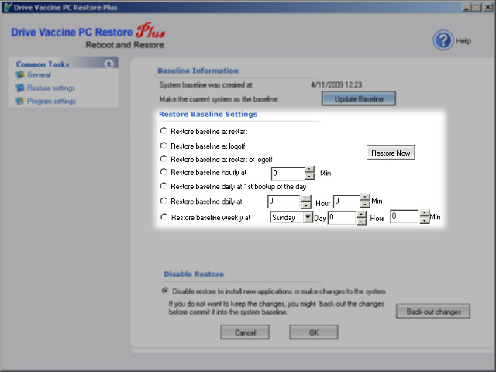Click the Cancel button
496x372 pixels.
coord(245,332)
